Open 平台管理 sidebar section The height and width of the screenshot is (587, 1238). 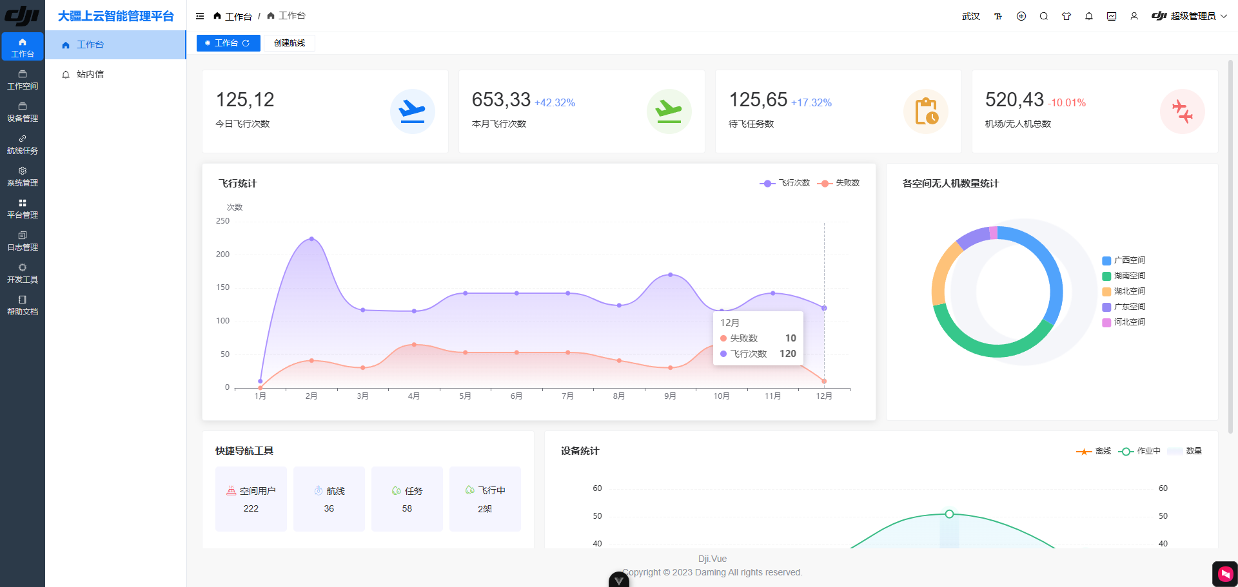point(23,209)
